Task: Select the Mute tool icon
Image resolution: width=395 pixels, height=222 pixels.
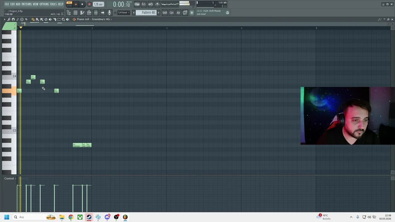Action: (50, 19)
